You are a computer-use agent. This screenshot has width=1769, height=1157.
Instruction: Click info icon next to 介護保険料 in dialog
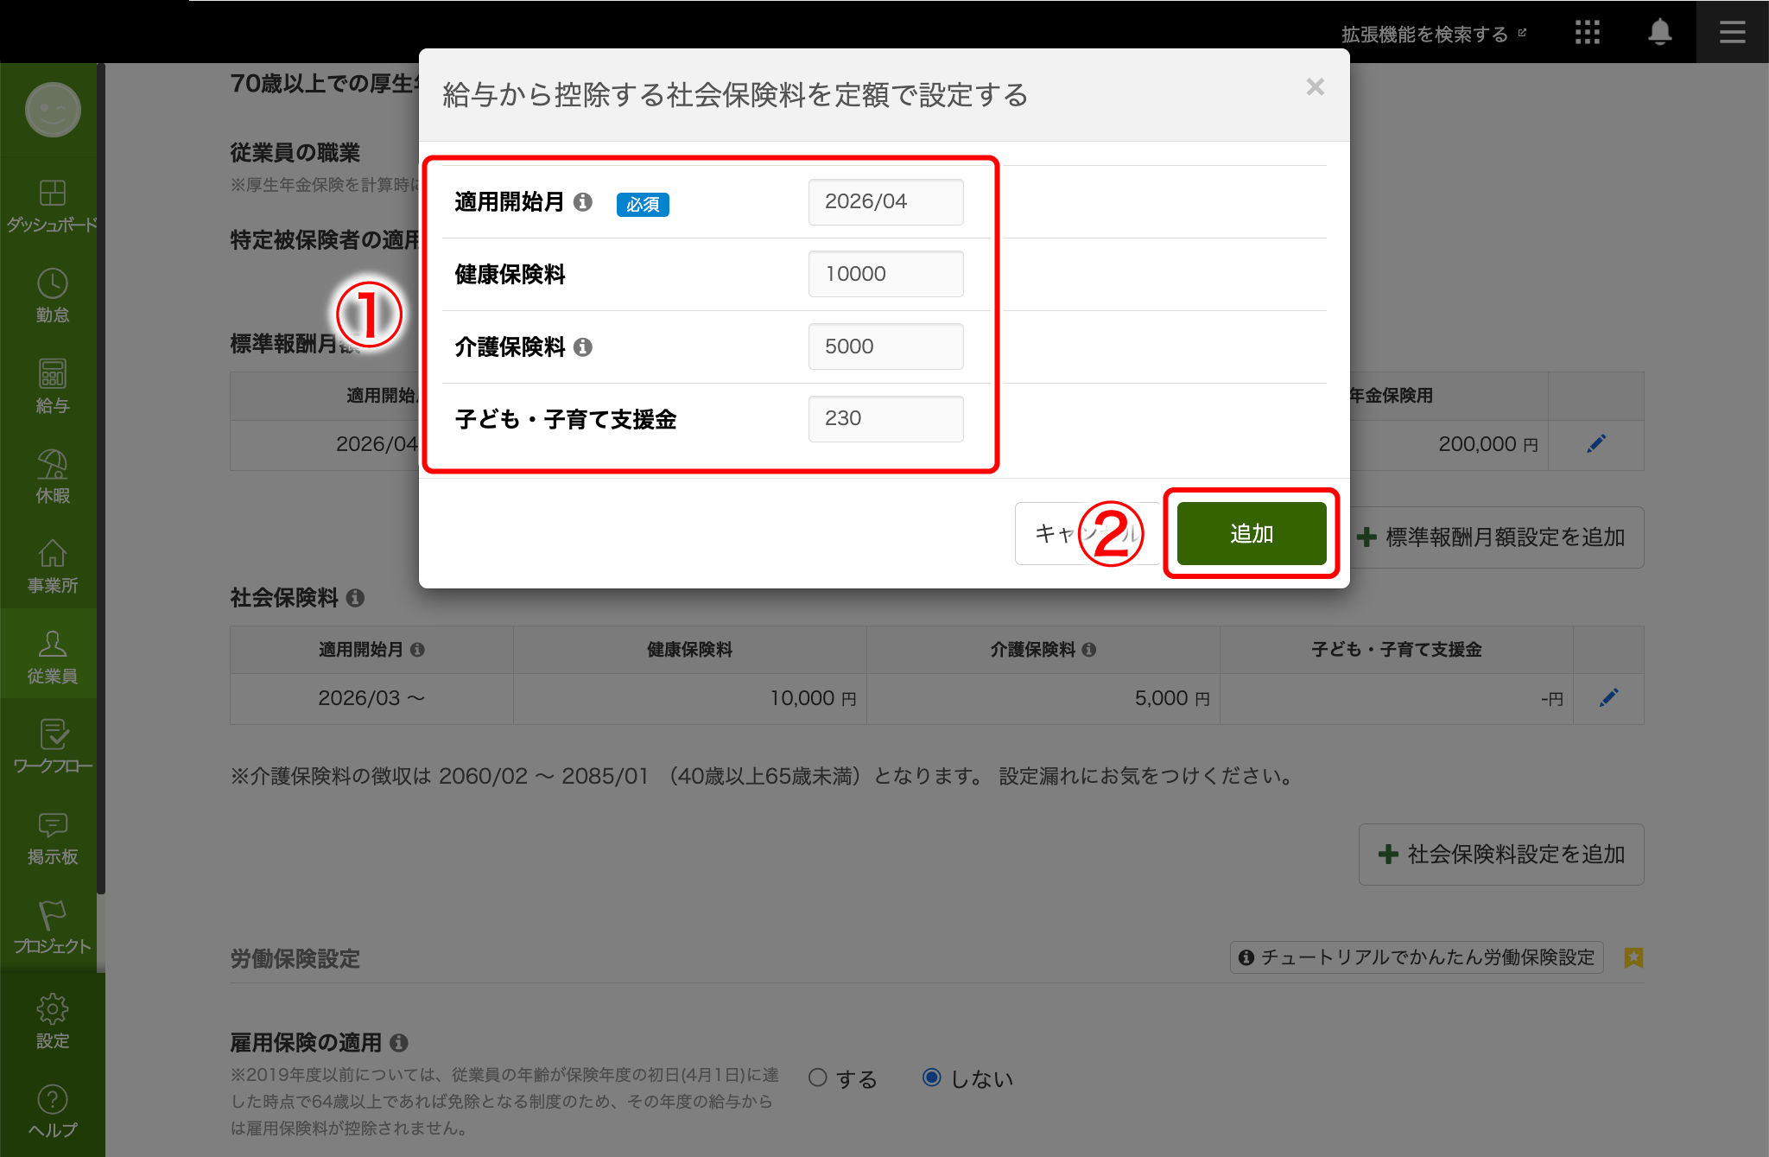pyautogui.click(x=583, y=347)
